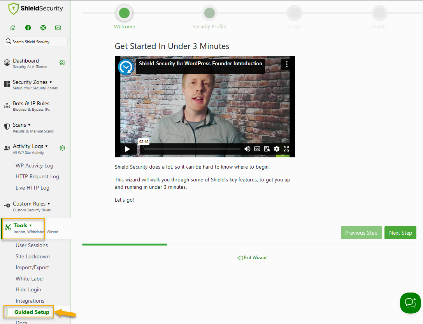The height and width of the screenshot is (324, 423).
Task: Toggle video closed captions
Action: 257,149
